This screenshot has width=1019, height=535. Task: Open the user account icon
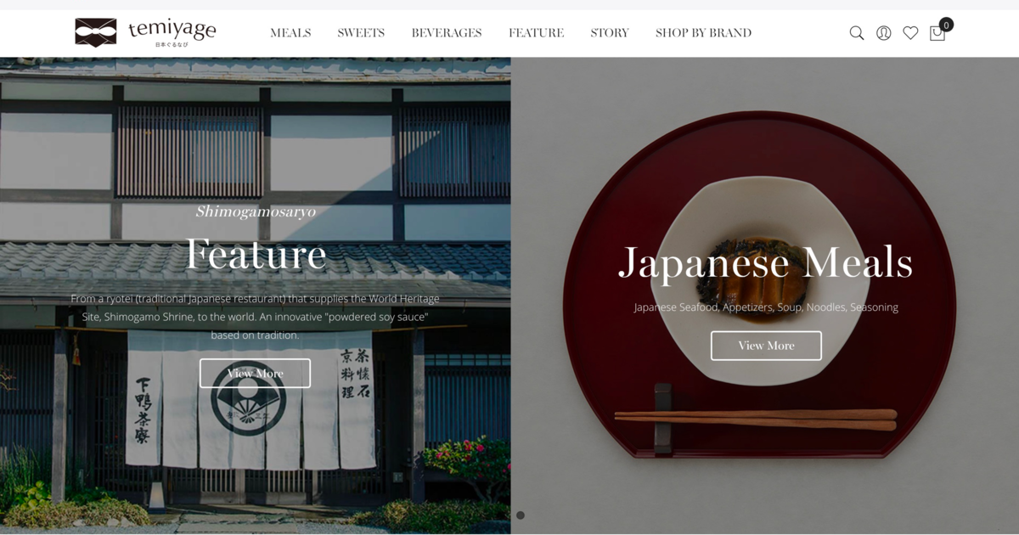click(884, 33)
